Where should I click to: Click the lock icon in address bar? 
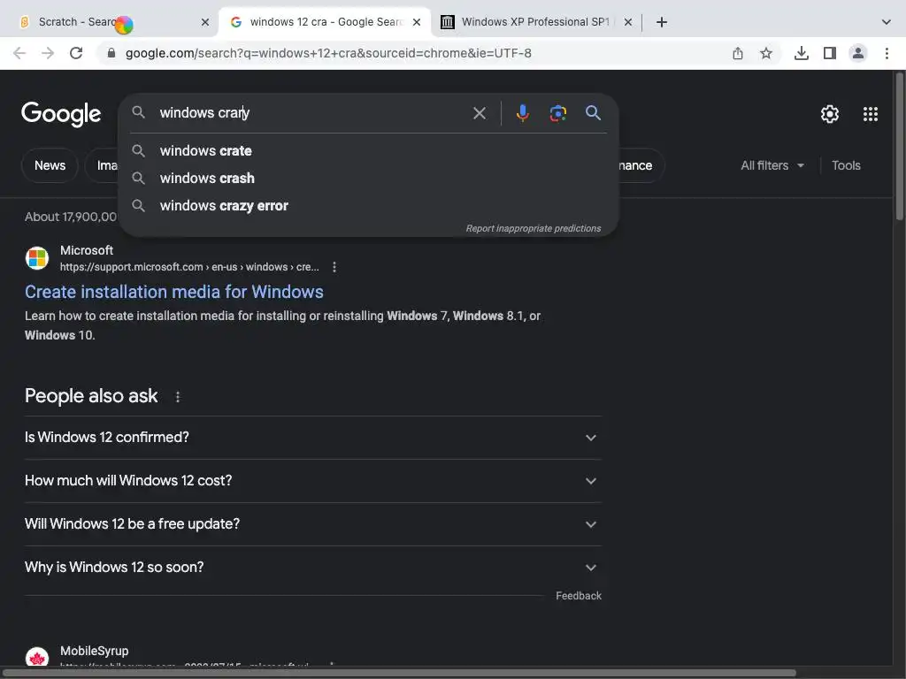point(111,53)
